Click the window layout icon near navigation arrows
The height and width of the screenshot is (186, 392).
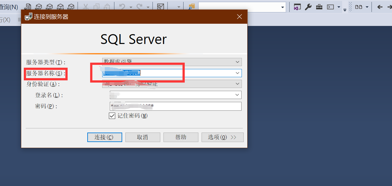click(x=359, y=7)
